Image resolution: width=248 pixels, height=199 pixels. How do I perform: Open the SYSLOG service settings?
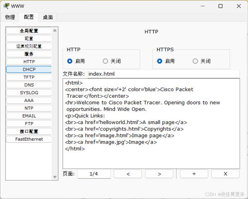click(x=29, y=93)
